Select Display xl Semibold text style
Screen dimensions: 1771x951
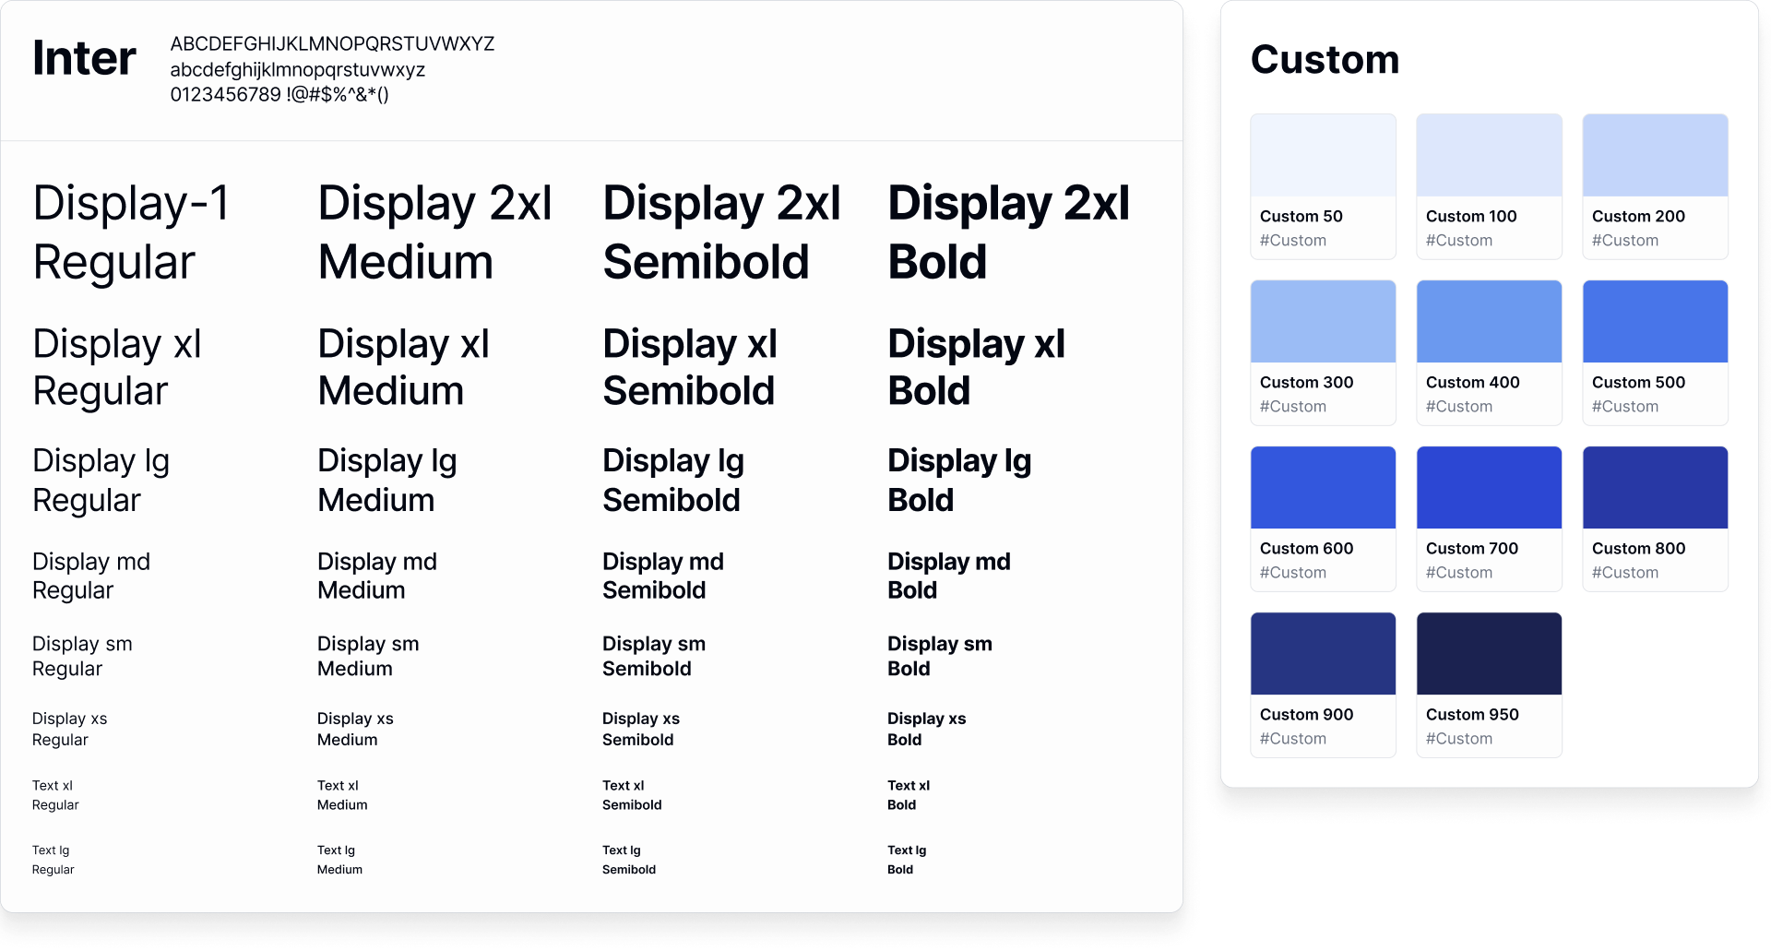[689, 367]
